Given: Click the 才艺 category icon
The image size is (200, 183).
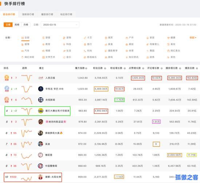Looking at the screenshot, I should tap(85, 38).
